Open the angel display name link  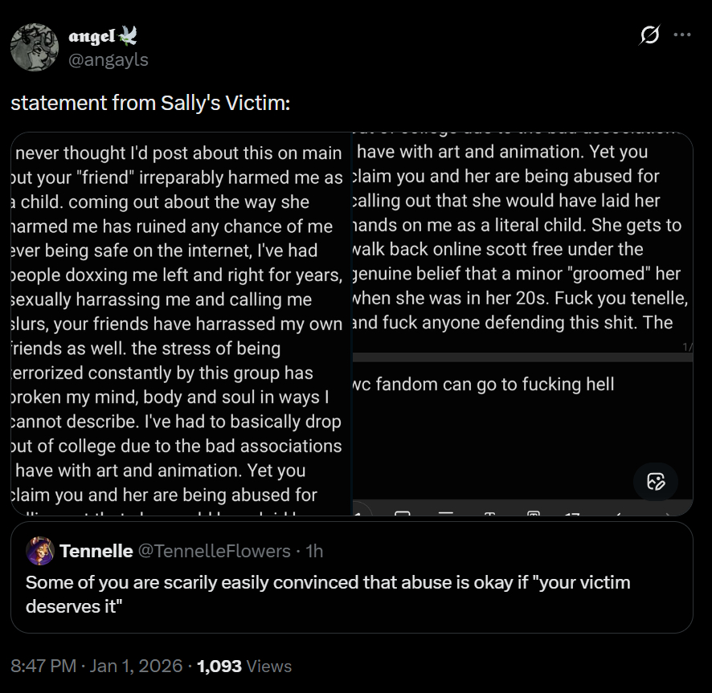[91, 36]
